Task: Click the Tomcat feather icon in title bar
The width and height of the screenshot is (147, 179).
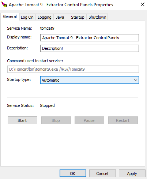Action: coord(4,4)
